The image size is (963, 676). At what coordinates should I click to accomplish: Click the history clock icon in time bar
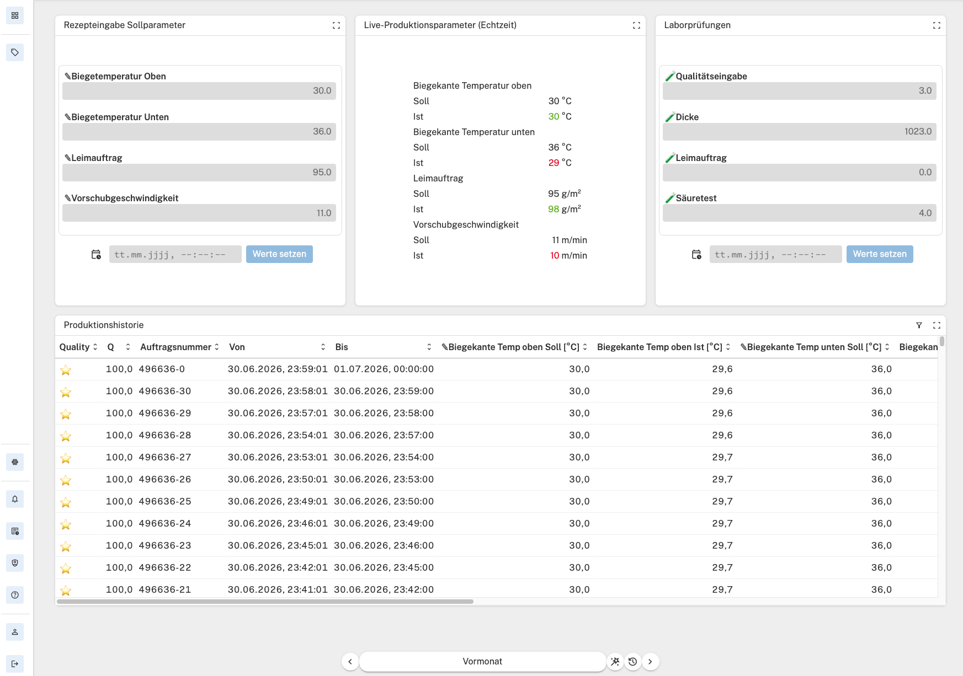633,662
